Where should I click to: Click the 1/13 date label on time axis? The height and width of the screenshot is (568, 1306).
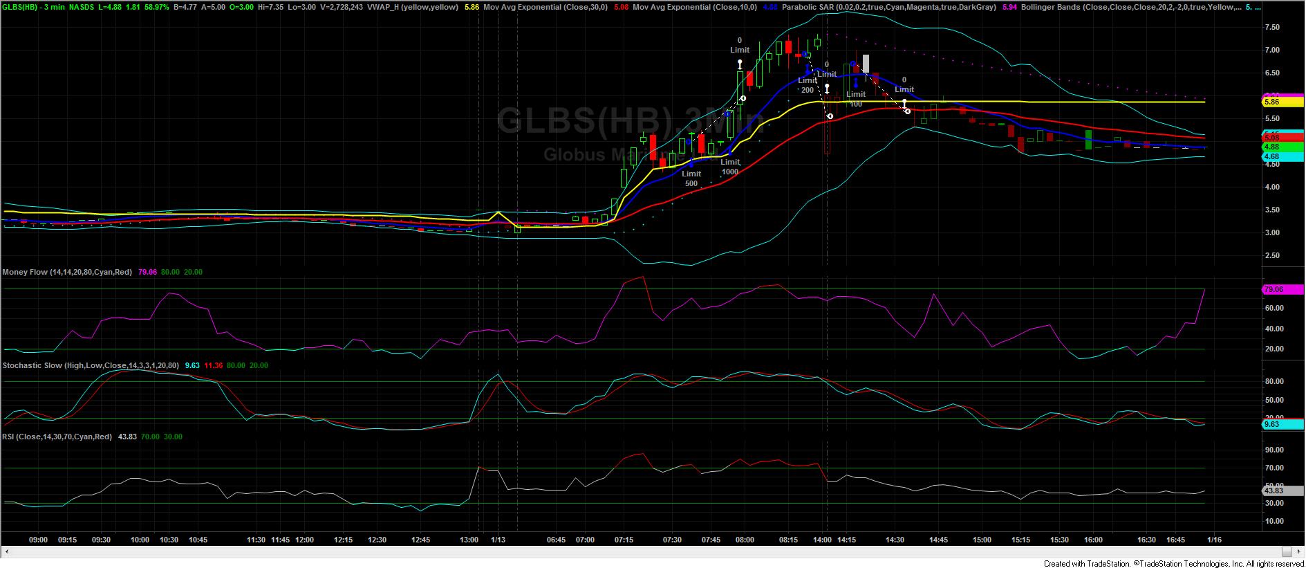[498, 540]
